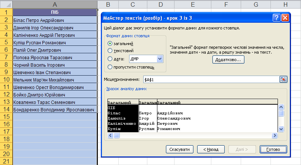Select column A header in the spreadsheet
Image resolution: width=301 pixels, height=165 pixels.
(x=55, y=4)
